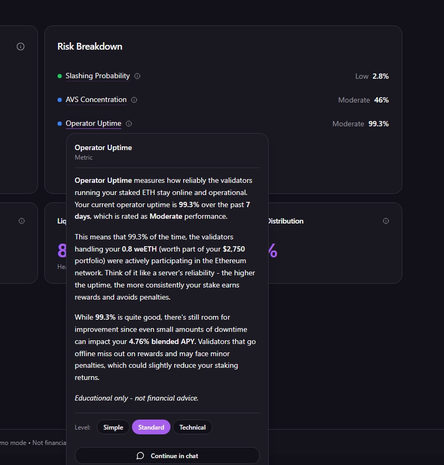Screen dimensions: 444x465
Task: Click the blue dot beside AVS Concentration
Action: tap(60, 100)
